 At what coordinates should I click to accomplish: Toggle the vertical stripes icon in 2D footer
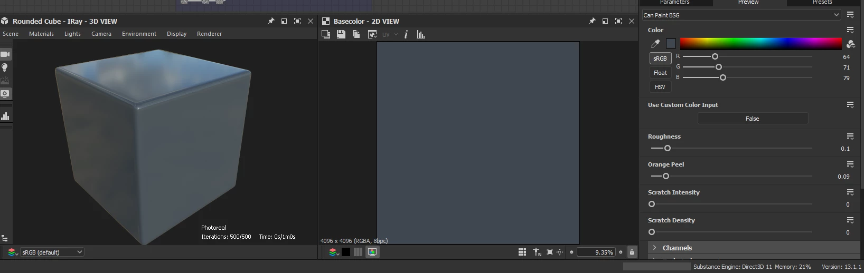pyautogui.click(x=358, y=252)
